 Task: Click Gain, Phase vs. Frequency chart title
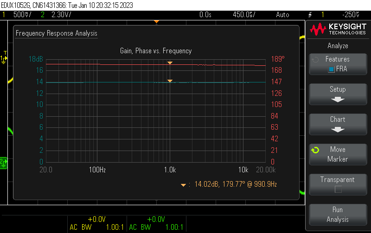[156, 51]
